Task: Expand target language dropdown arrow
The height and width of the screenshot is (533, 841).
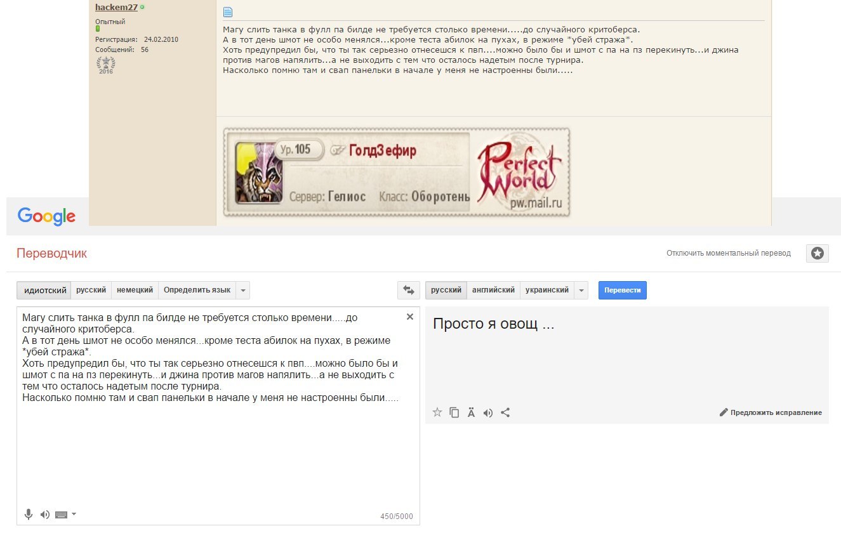Action: click(581, 290)
